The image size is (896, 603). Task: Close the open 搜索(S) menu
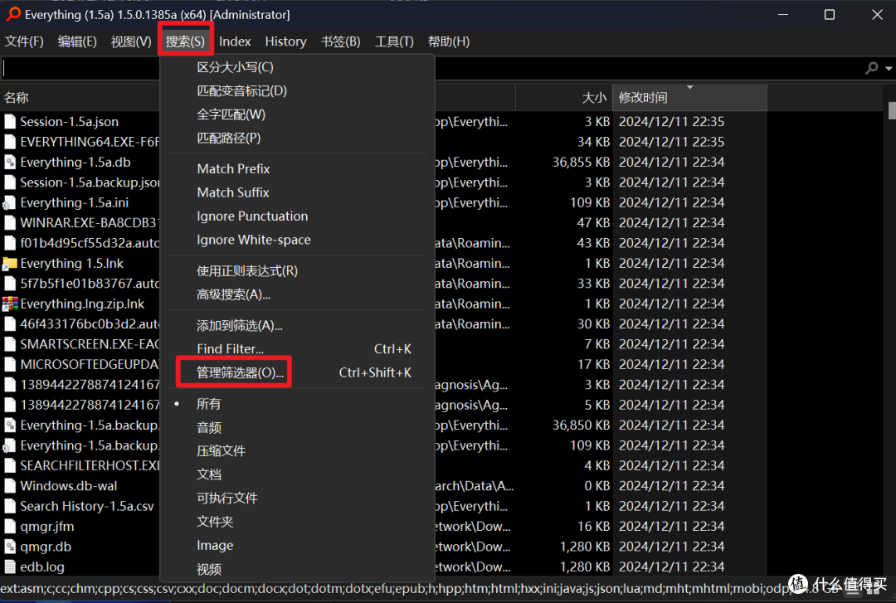[185, 41]
